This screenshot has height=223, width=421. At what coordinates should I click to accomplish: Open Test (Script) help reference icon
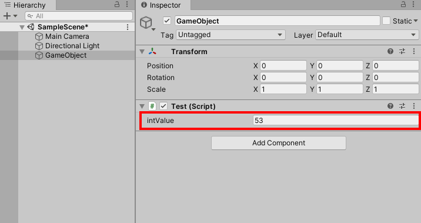pos(390,106)
